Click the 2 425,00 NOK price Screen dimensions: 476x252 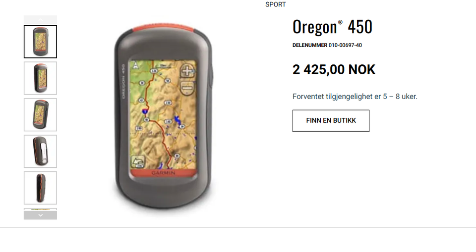[334, 69]
